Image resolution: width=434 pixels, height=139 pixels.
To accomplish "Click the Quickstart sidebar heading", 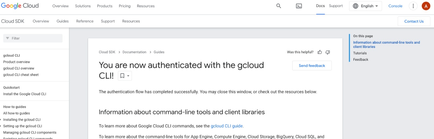I will pyautogui.click(x=11, y=88).
